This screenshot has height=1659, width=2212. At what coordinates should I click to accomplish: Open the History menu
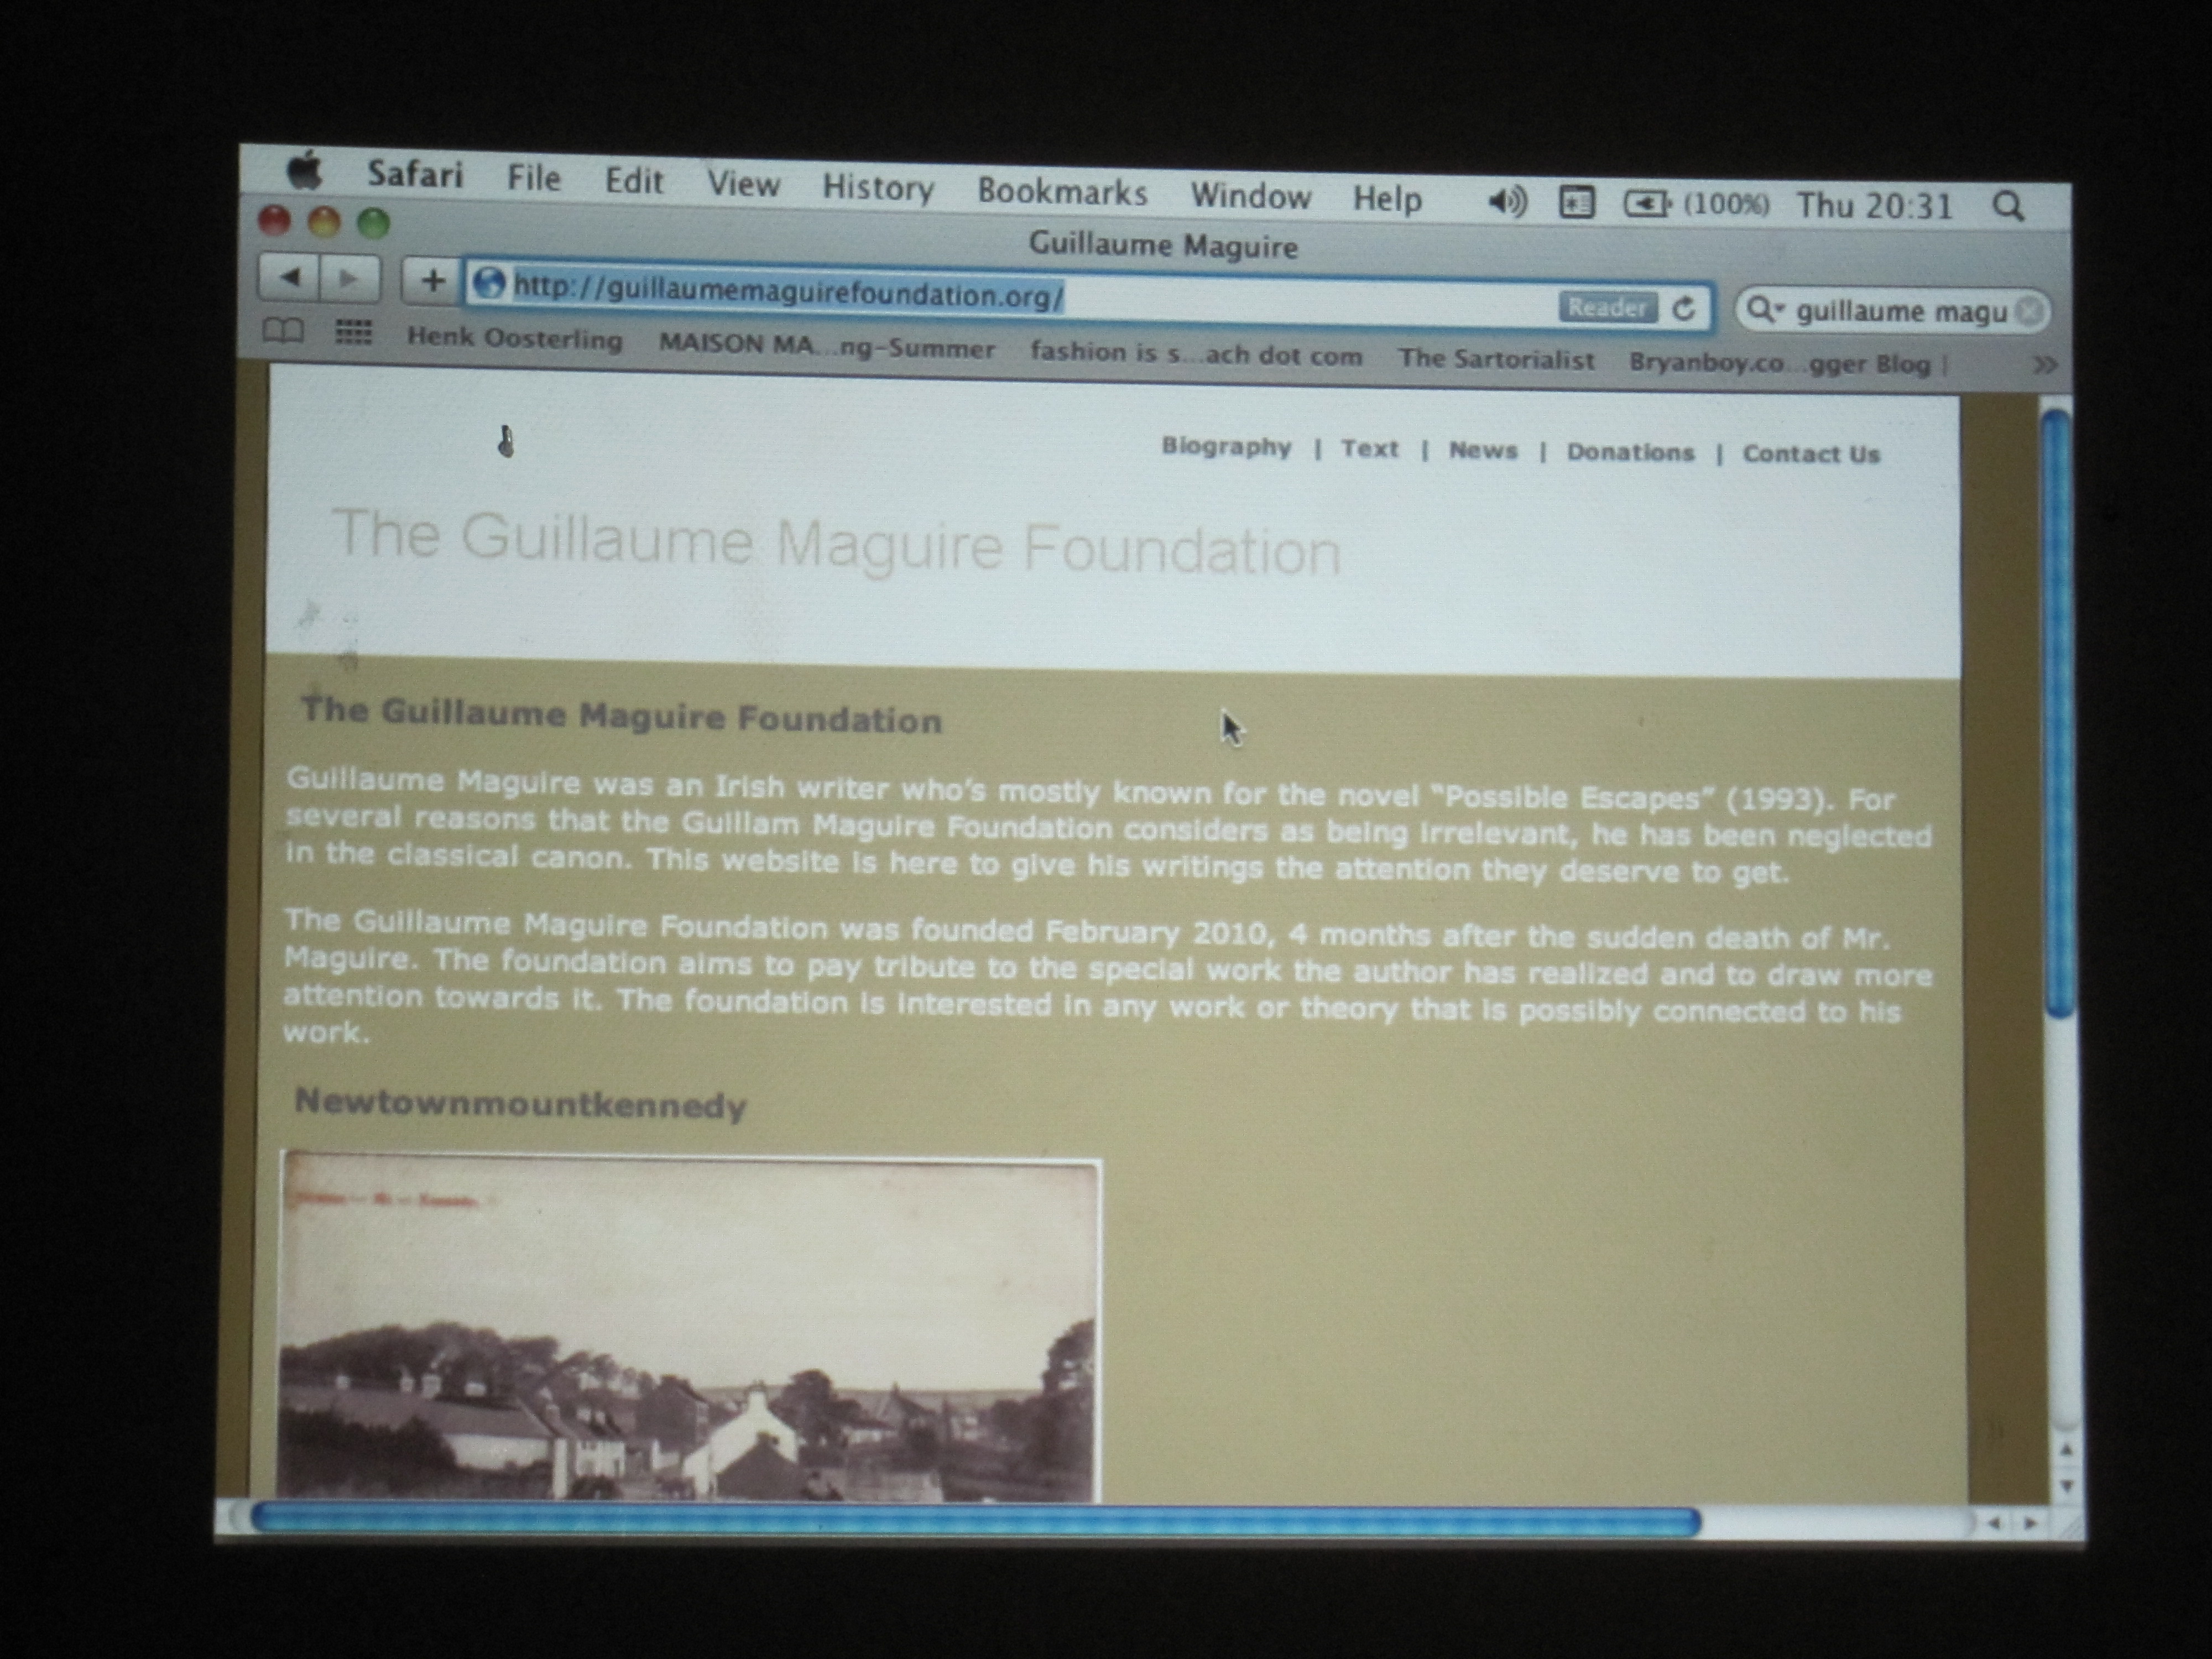coord(878,187)
